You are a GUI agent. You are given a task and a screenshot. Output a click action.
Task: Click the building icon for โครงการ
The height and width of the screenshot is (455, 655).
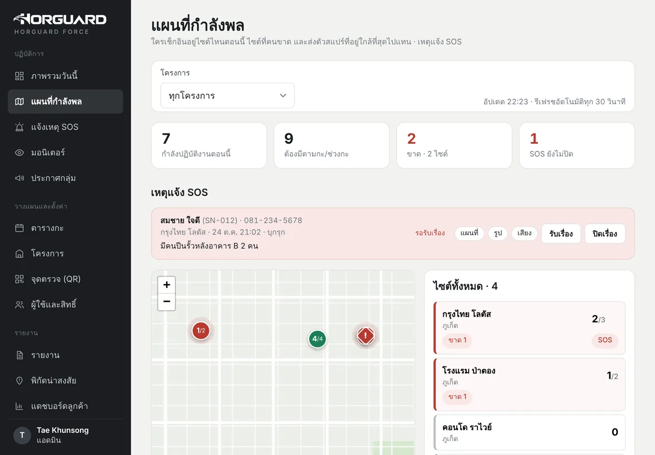[19, 254]
